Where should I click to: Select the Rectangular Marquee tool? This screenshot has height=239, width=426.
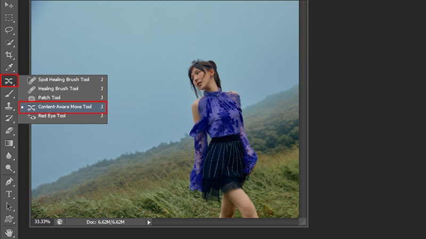pyautogui.click(x=9, y=18)
